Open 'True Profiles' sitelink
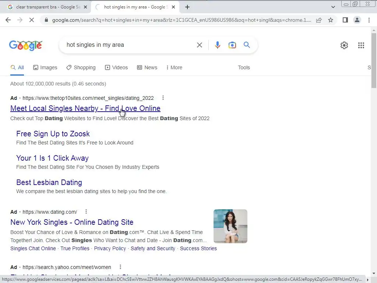 pos(75,248)
